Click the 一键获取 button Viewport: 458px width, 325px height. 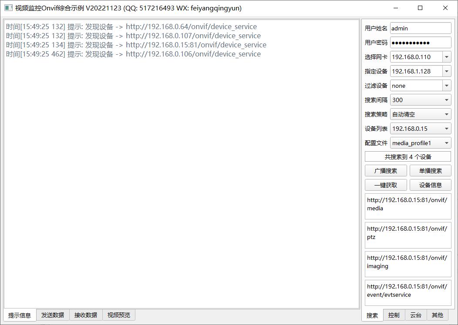(x=386, y=185)
